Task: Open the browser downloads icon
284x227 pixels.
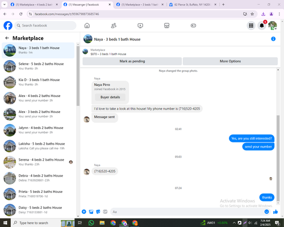Action: (263, 14)
